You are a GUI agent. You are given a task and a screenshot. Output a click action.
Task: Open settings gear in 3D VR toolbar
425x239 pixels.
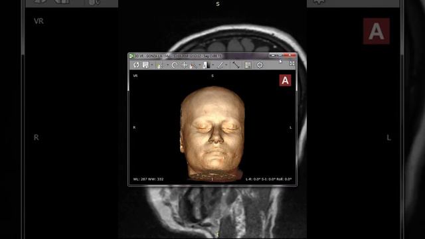(260, 65)
